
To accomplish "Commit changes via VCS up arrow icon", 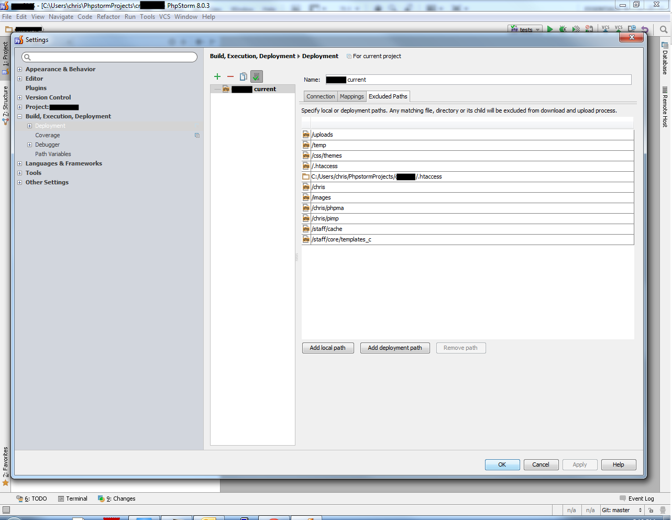I will click(618, 29).
